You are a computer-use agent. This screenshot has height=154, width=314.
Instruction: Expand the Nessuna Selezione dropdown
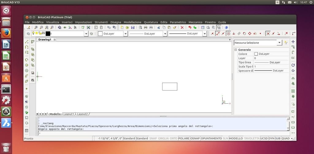pos(279,43)
